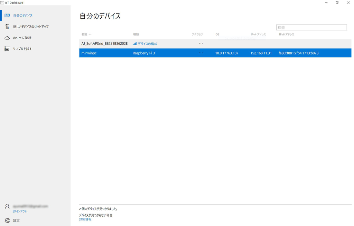Click the blurred account email address

tap(30, 206)
